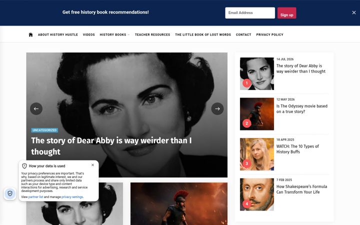Open History Books menu item
360x225 pixels.
pos(112,34)
